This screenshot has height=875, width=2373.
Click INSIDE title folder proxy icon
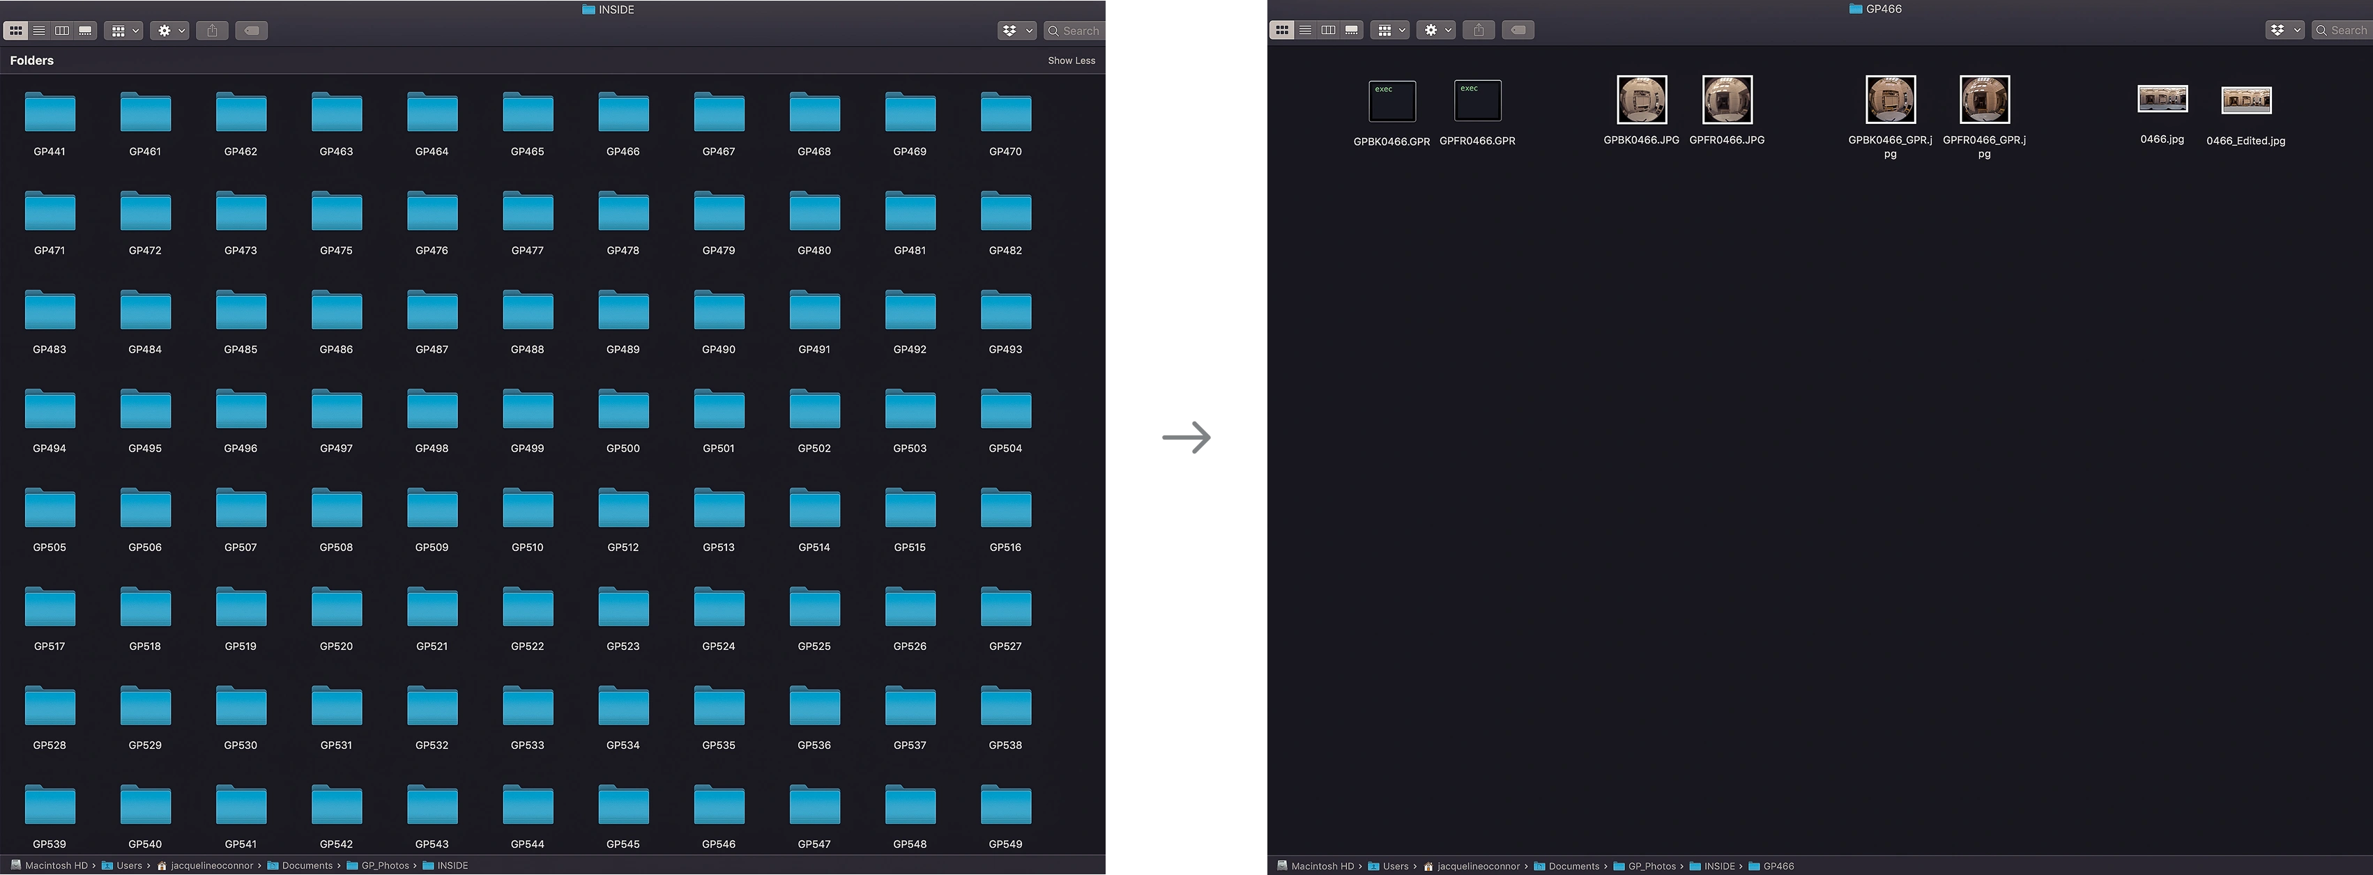point(588,9)
